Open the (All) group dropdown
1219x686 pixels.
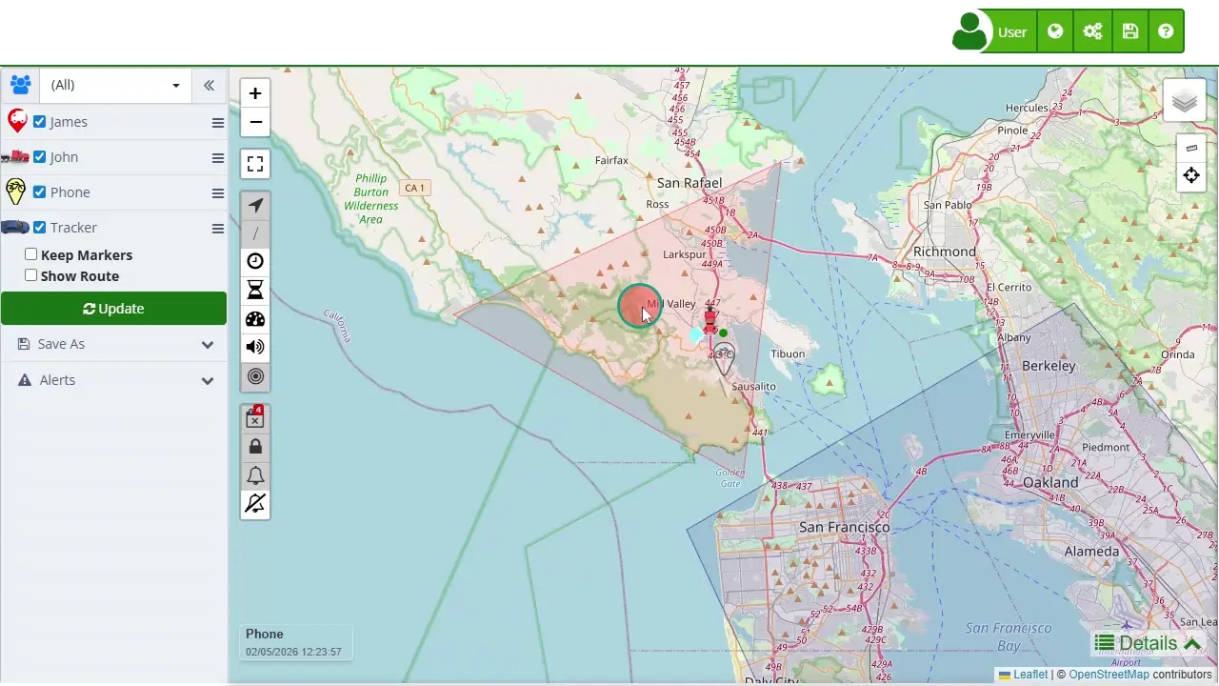(x=114, y=85)
